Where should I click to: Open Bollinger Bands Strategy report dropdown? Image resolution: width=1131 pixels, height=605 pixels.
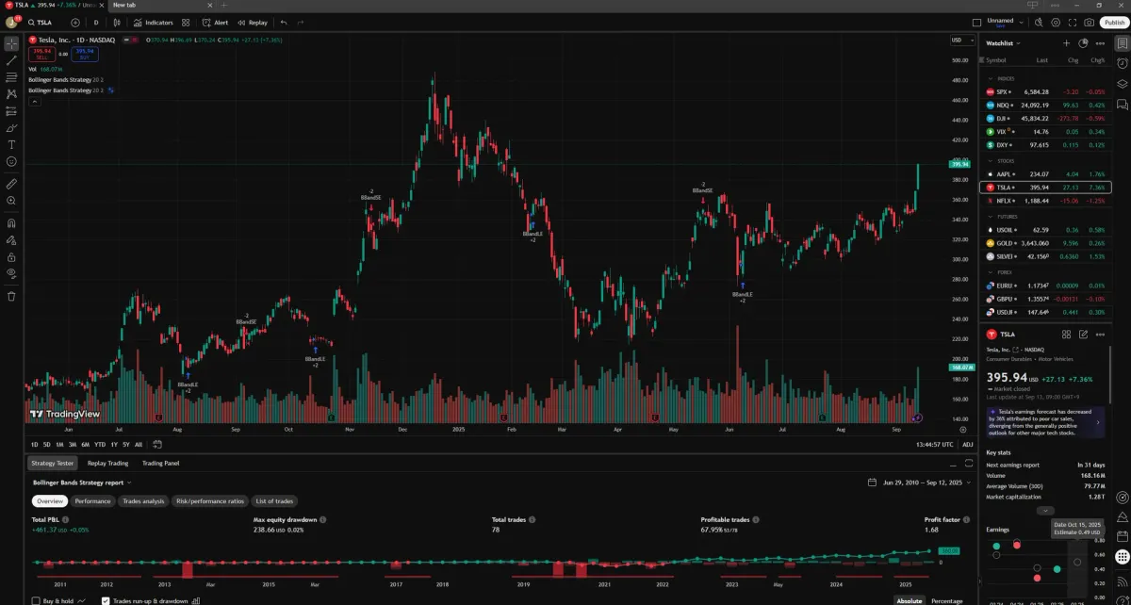(x=81, y=482)
